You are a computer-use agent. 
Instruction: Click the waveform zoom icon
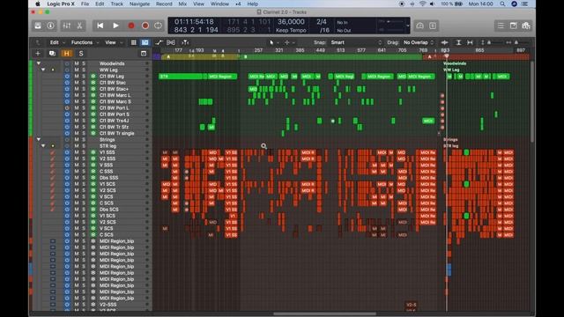click(x=444, y=42)
